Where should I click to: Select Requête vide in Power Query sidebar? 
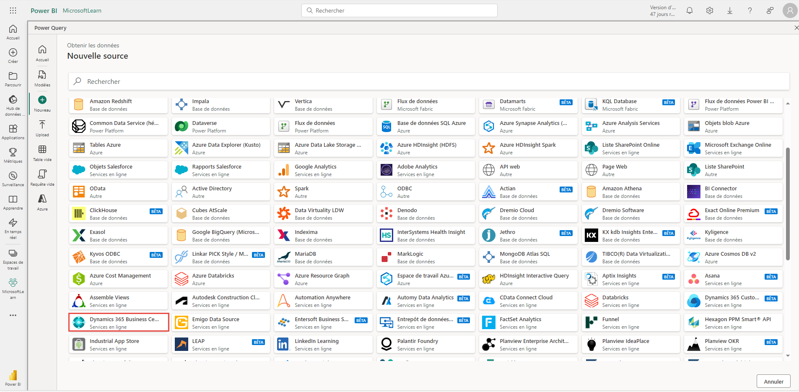(x=42, y=178)
